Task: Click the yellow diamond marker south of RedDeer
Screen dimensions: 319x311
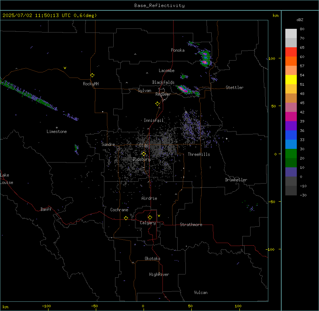Action: (157, 104)
